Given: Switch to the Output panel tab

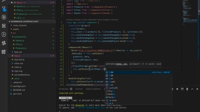Looking at the screenshot, I should pyautogui.click(x=79, y=89).
